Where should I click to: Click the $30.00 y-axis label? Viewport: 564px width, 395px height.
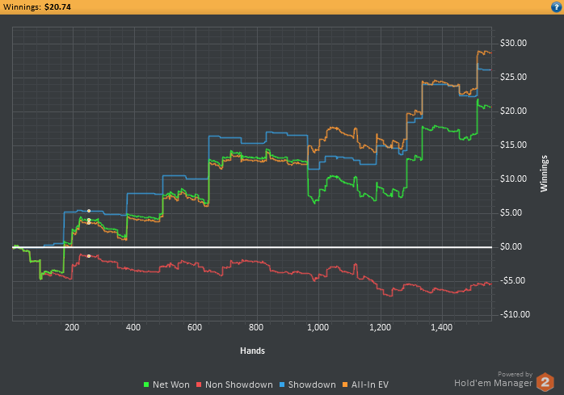[x=513, y=43]
